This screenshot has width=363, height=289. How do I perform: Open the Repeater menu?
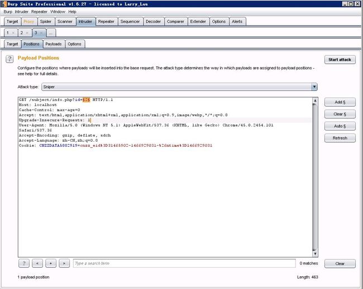[39, 12]
